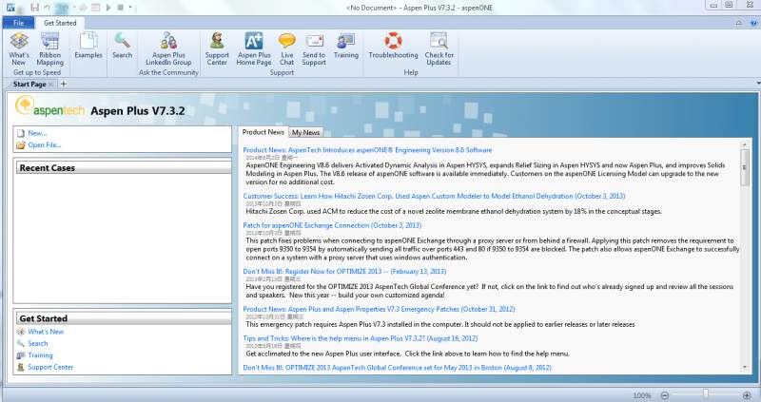The width and height of the screenshot is (761, 402).
Task: Switch to the My News tab
Action: point(305,132)
